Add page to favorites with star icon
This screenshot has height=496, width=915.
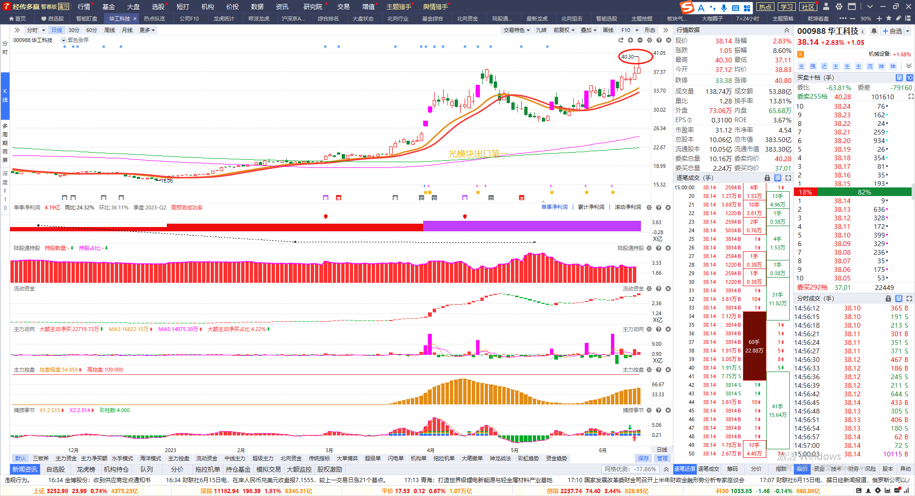click(889, 19)
